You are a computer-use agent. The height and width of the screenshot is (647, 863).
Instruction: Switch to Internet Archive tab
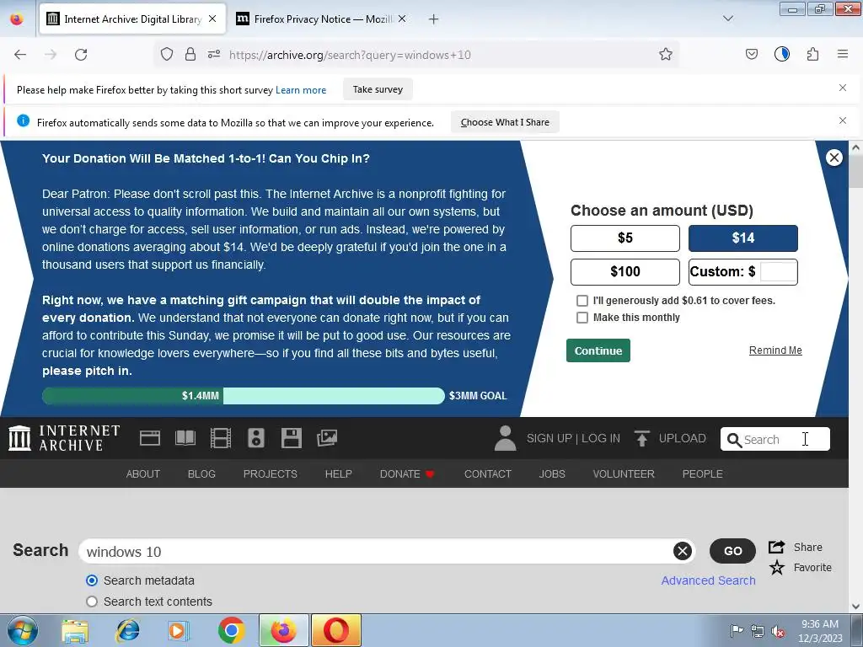(x=132, y=19)
